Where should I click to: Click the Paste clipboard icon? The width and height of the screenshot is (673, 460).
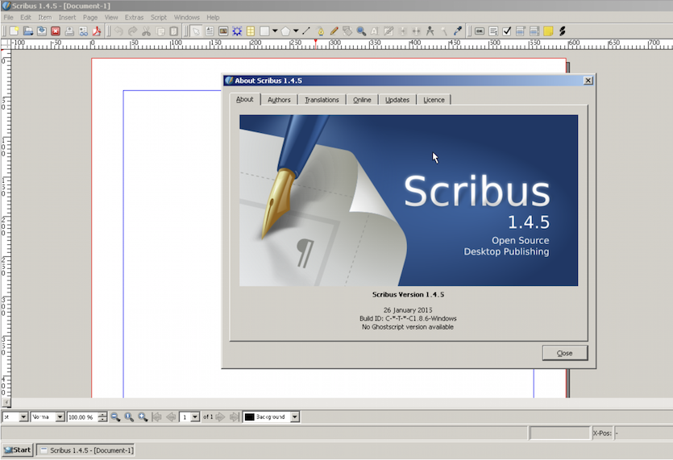[173, 31]
